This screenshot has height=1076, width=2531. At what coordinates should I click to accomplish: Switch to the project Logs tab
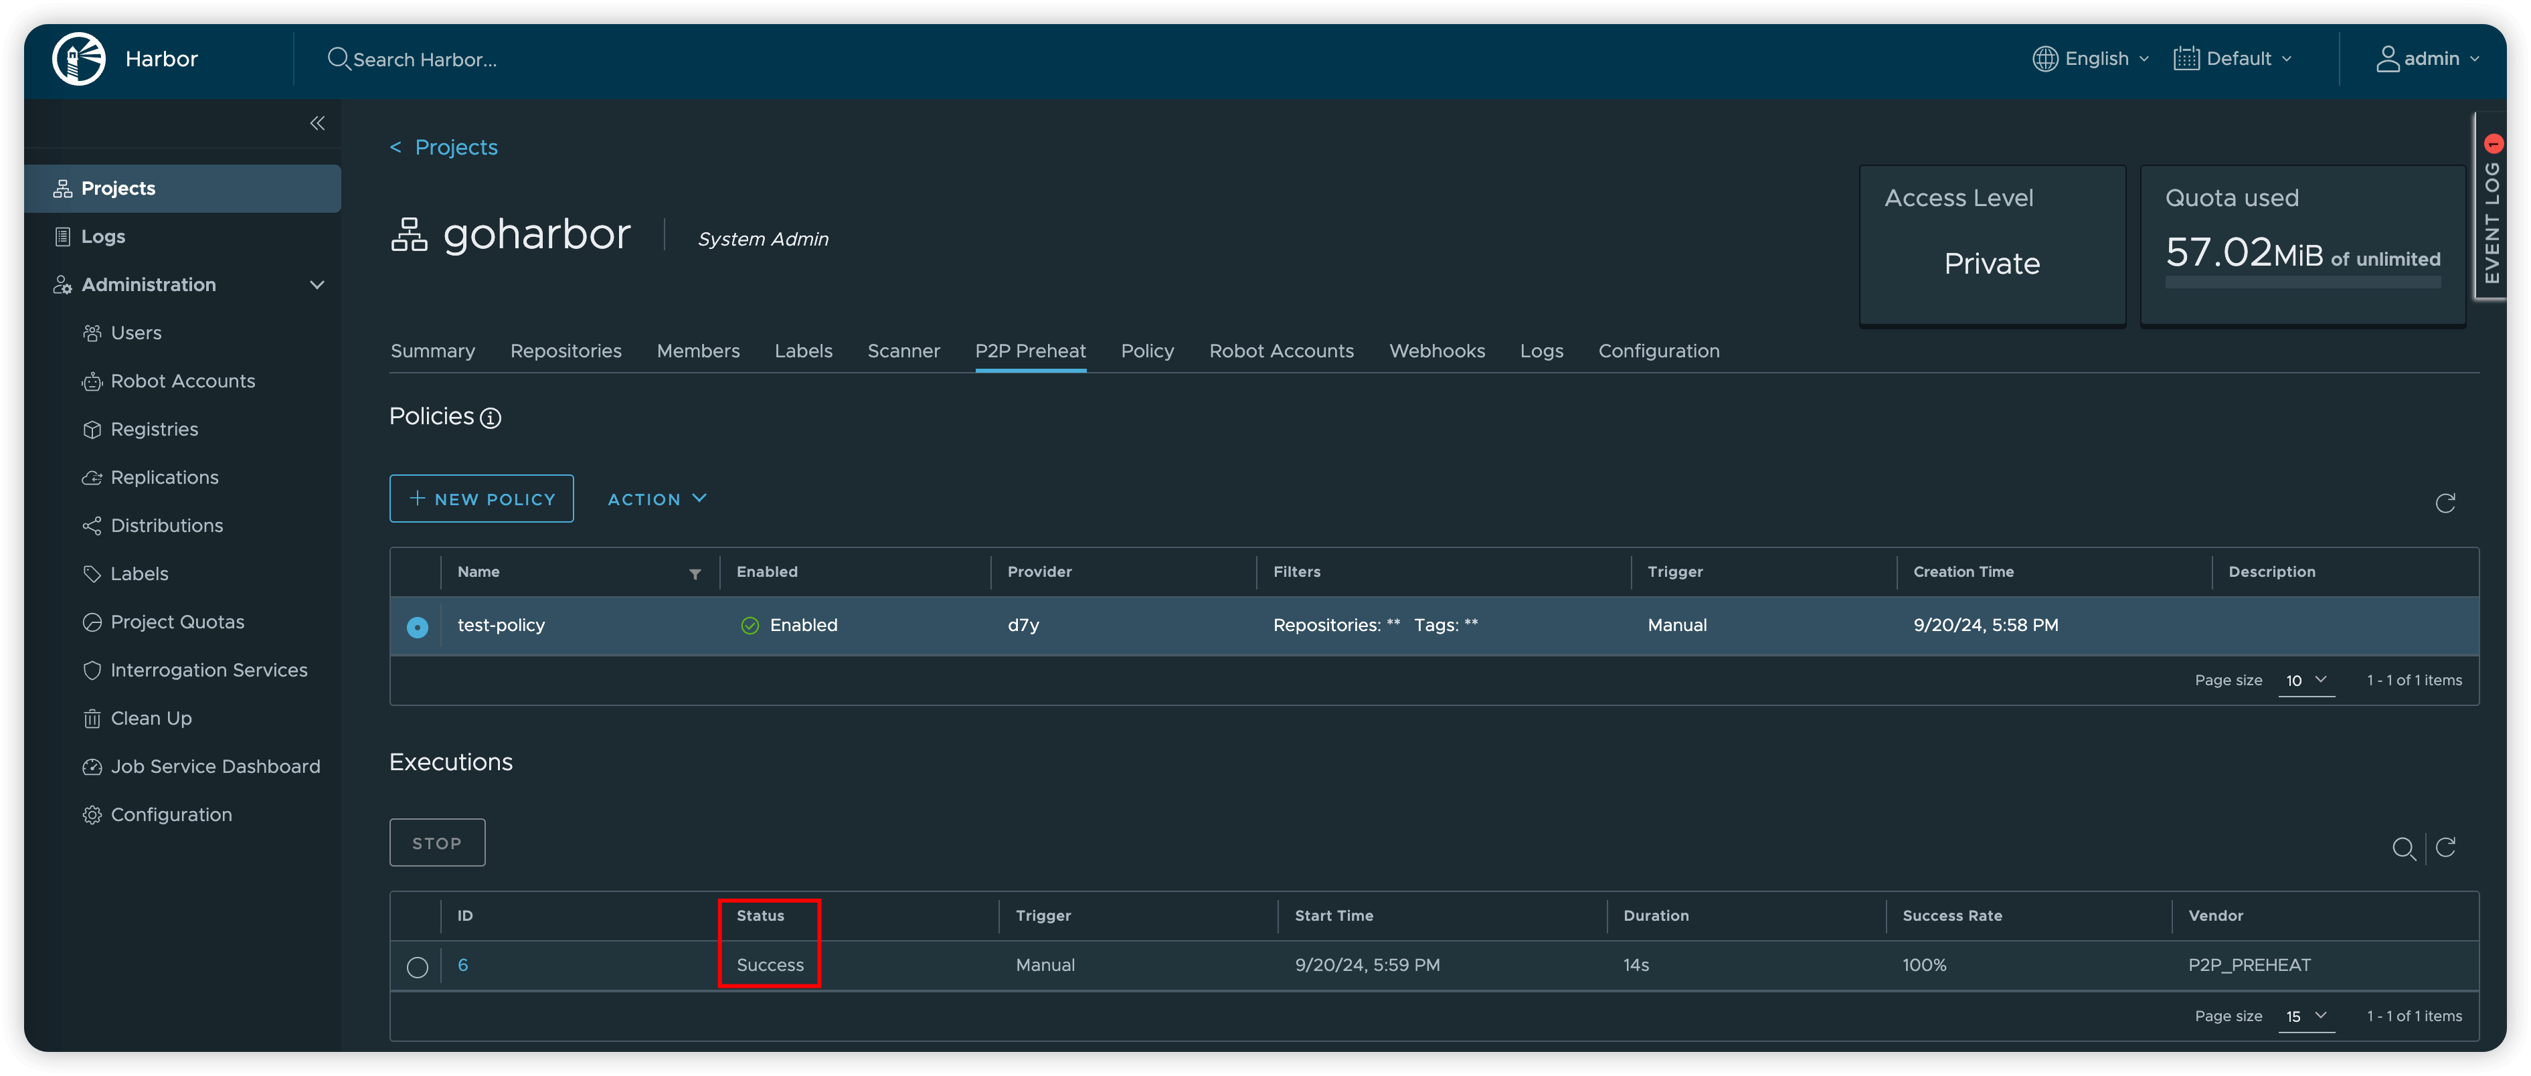(x=1541, y=351)
